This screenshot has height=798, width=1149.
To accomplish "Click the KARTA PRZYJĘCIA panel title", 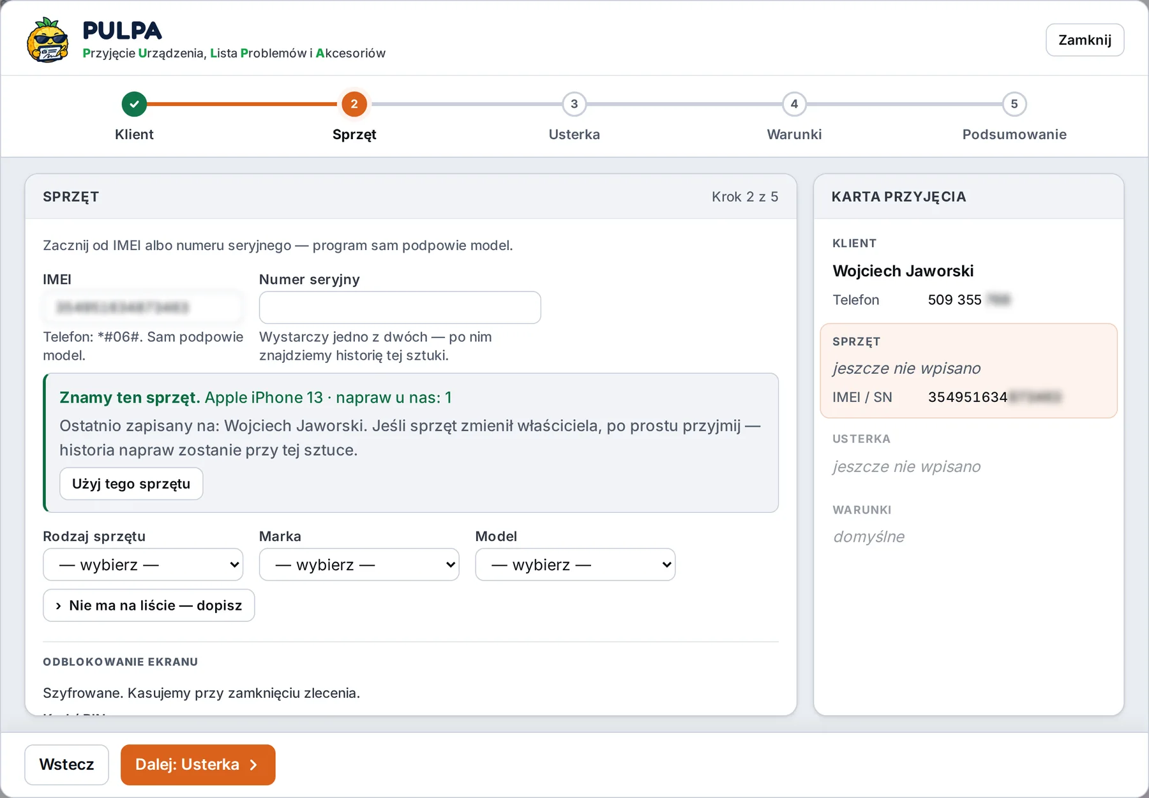I will pyautogui.click(x=899, y=196).
